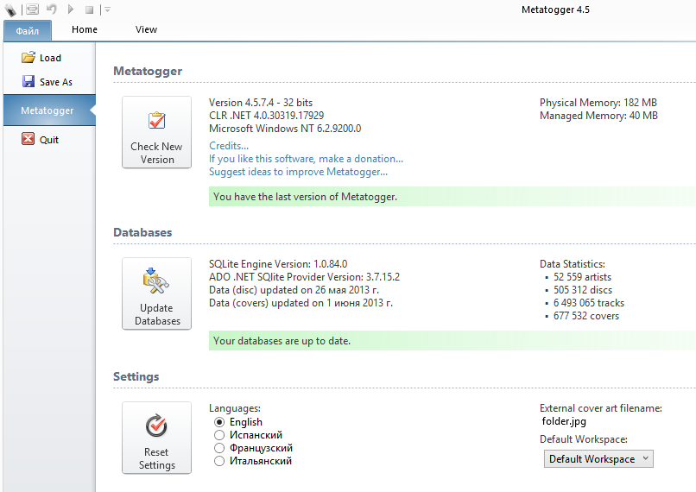The height and width of the screenshot is (492, 696).
Task: Open the Default Workspace dropdown
Action: (598, 459)
